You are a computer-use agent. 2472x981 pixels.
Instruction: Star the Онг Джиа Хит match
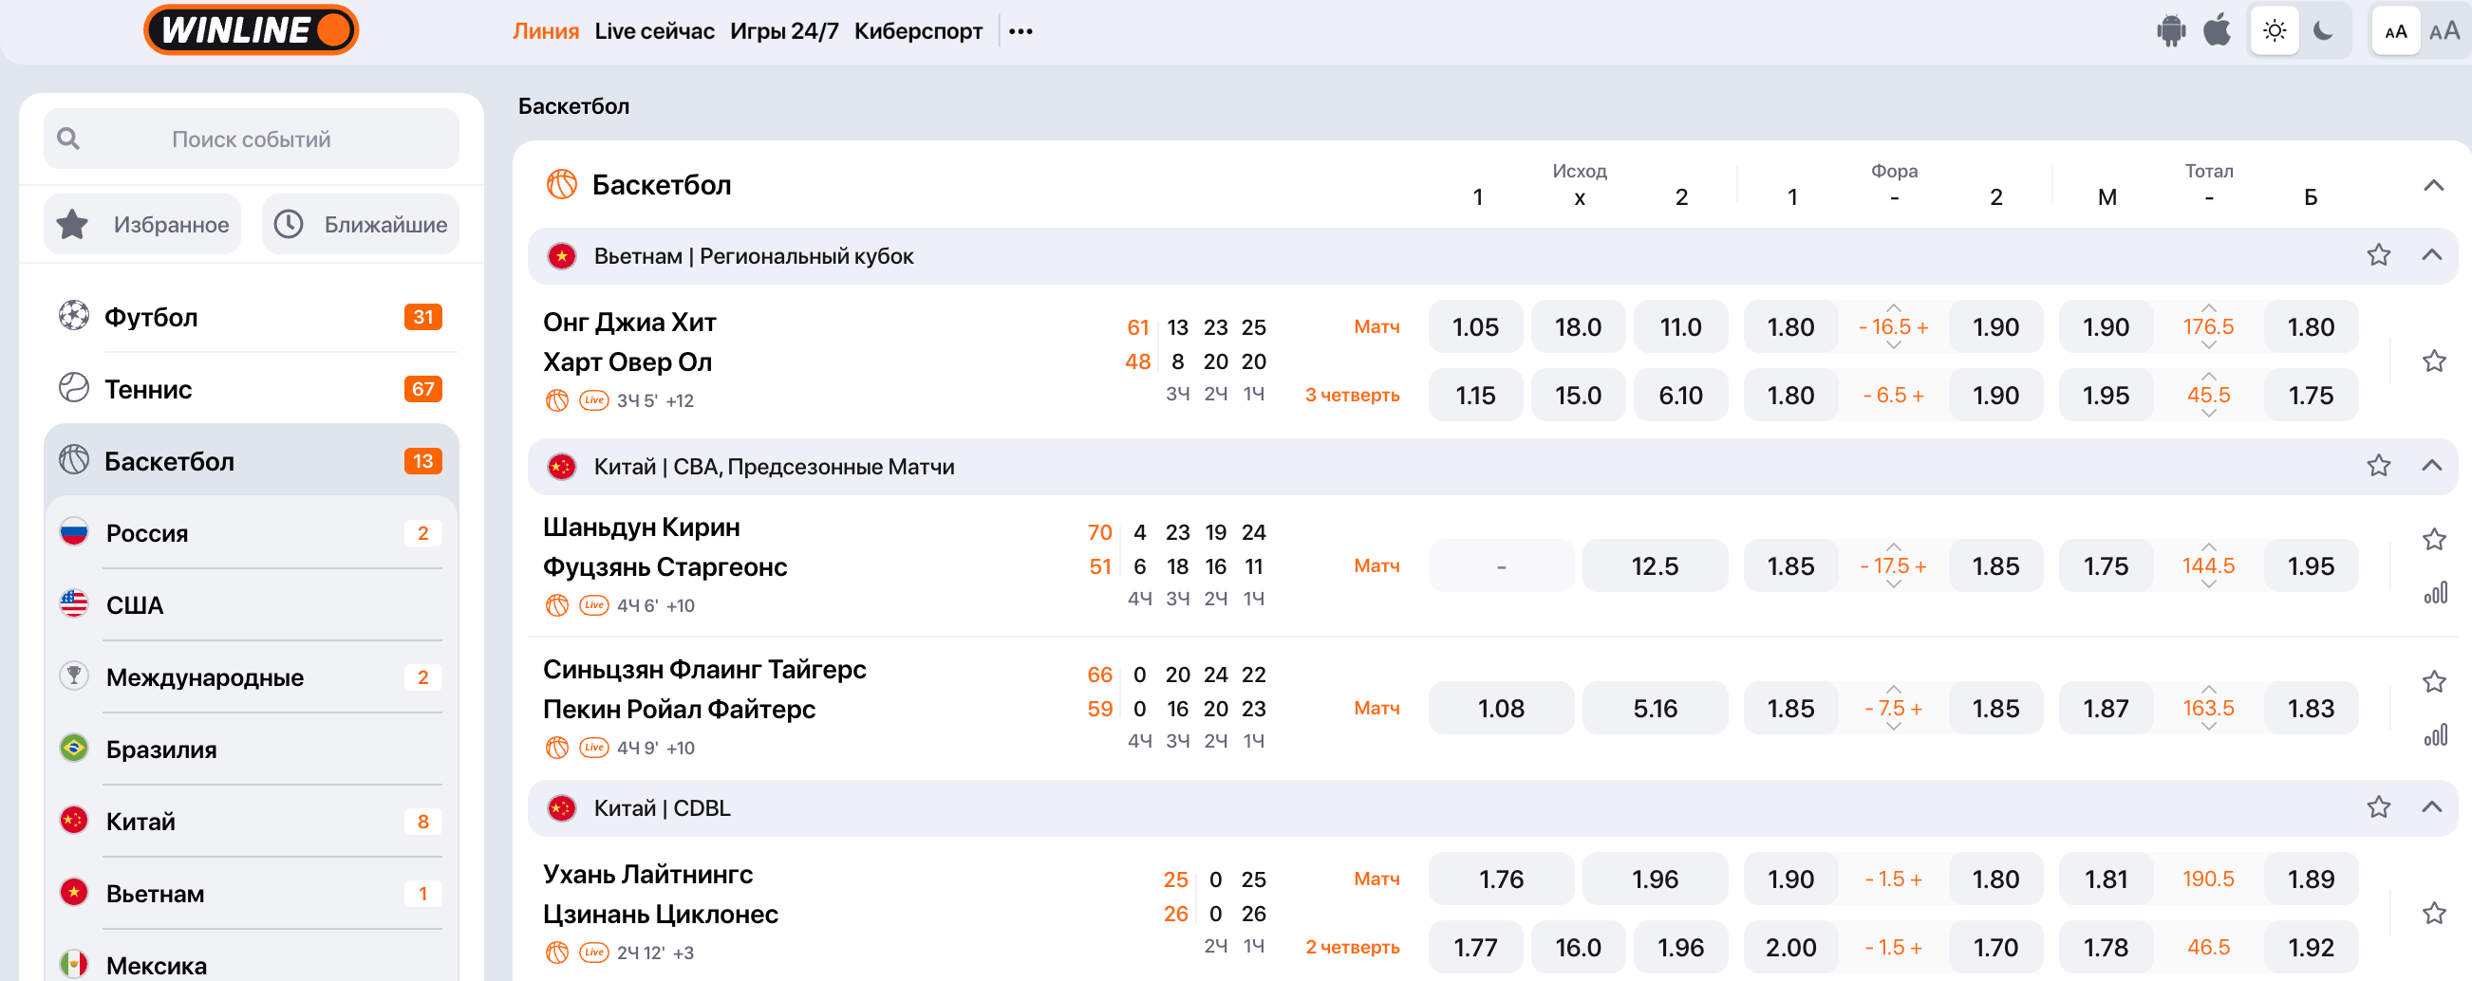point(2434,361)
